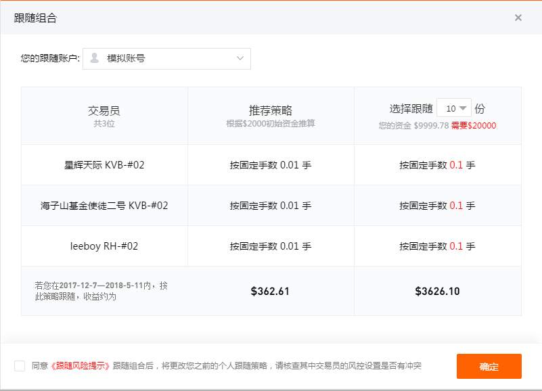The height and width of the screenshot is (391, 542).
Task: Select trader 星辉天际 KVB-#02
Action: pyautogui.click(x=104, y=165)
